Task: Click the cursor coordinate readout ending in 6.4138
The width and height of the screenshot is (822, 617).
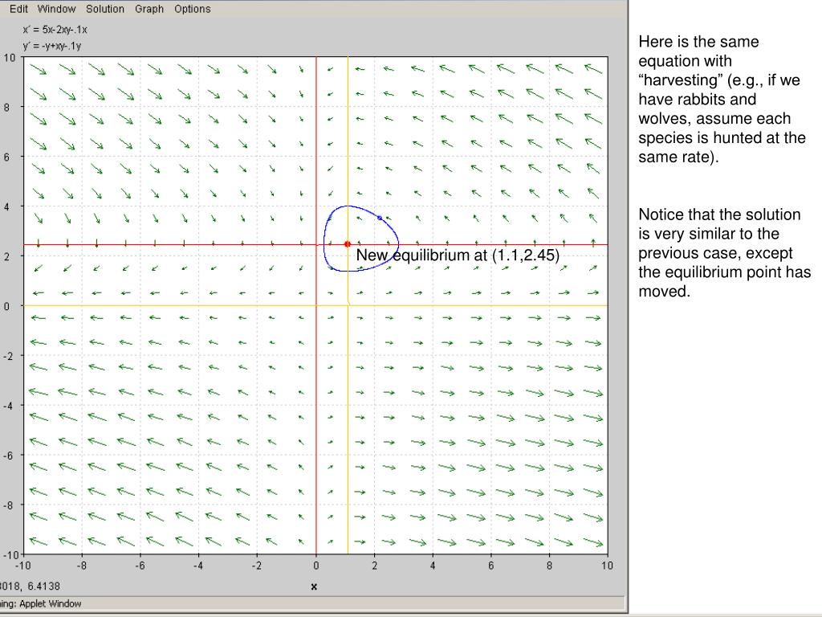Action: [30, 586]
